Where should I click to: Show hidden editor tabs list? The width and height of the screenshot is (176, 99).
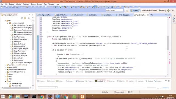[152, 15]
